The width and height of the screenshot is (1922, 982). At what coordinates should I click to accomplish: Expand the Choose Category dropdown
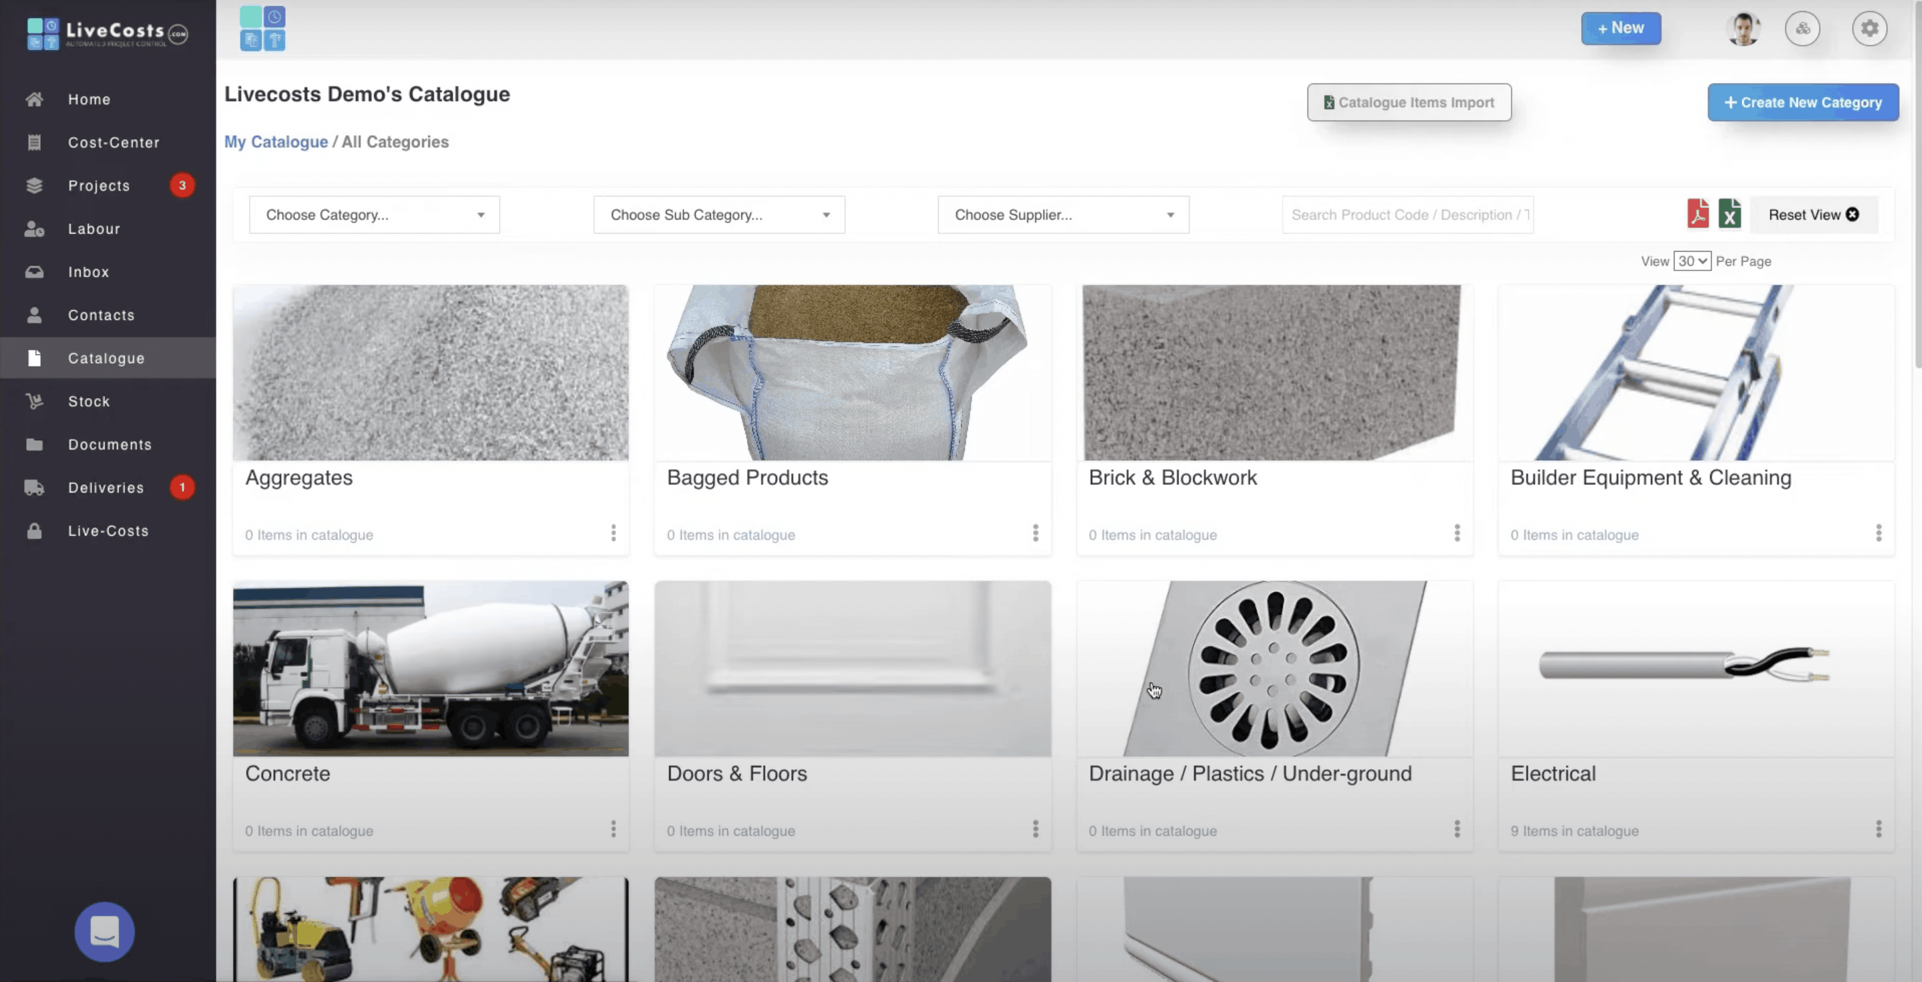pyautogui.click(x=375, y=215)
